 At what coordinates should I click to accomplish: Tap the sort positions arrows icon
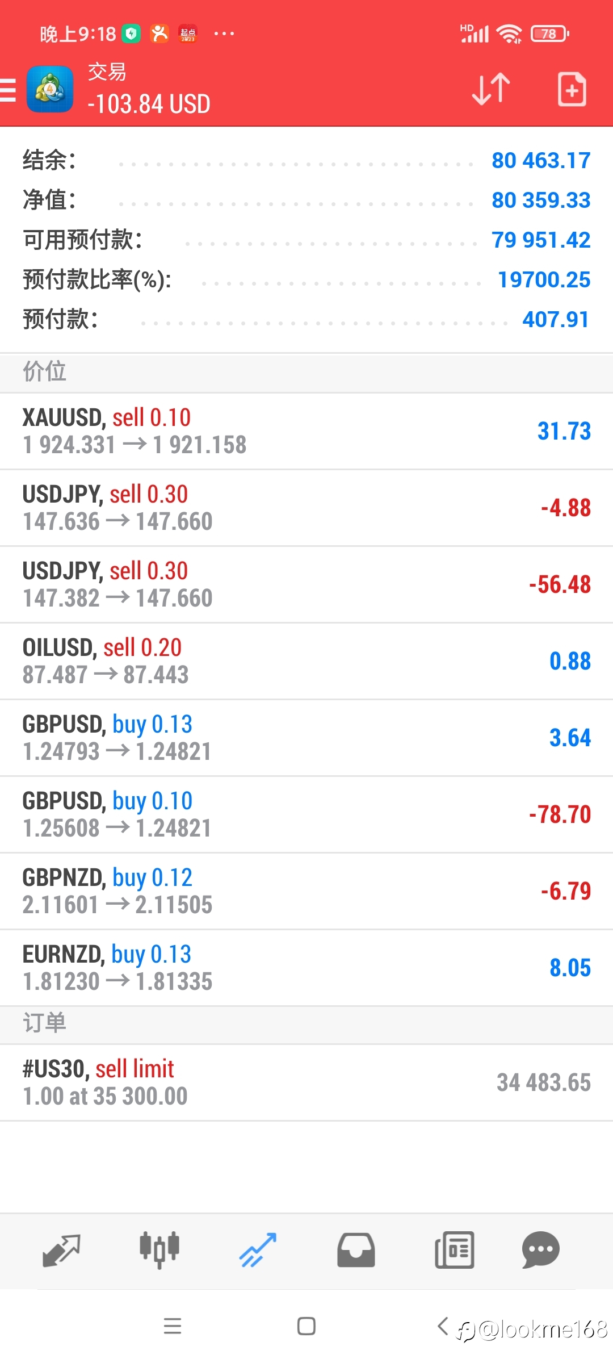point(491,89)
